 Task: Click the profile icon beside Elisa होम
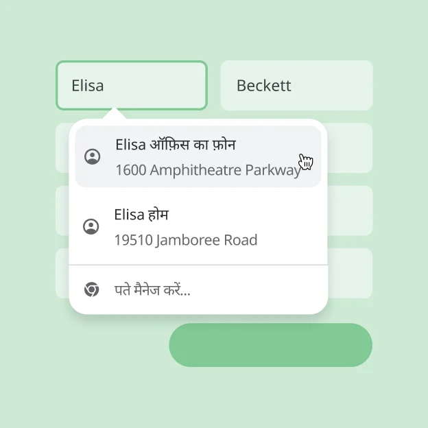tap(91, 226)
